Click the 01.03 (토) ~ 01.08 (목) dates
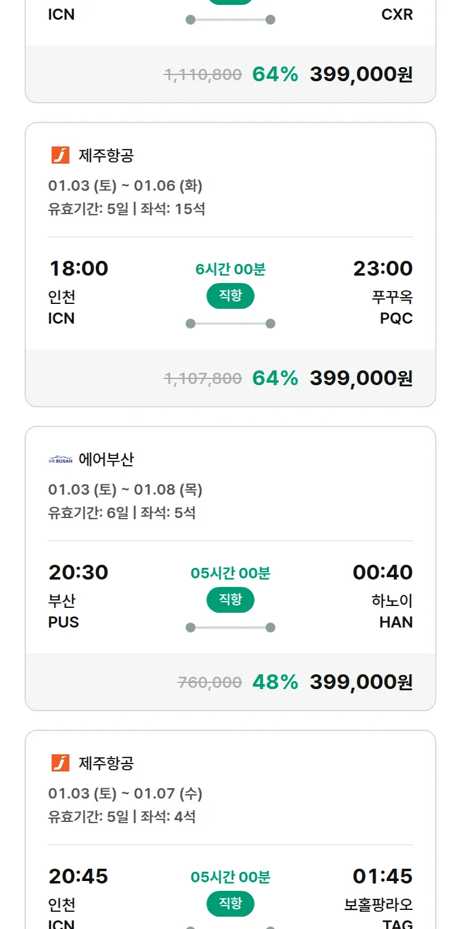The image size is (461, 929). click(125, 490)
